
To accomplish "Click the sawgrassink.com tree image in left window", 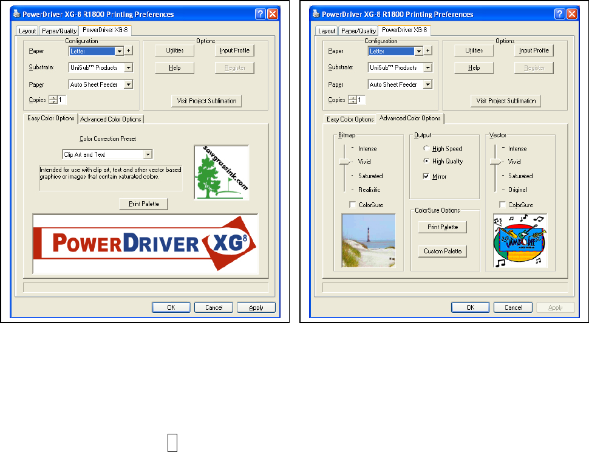I will 221,173.
